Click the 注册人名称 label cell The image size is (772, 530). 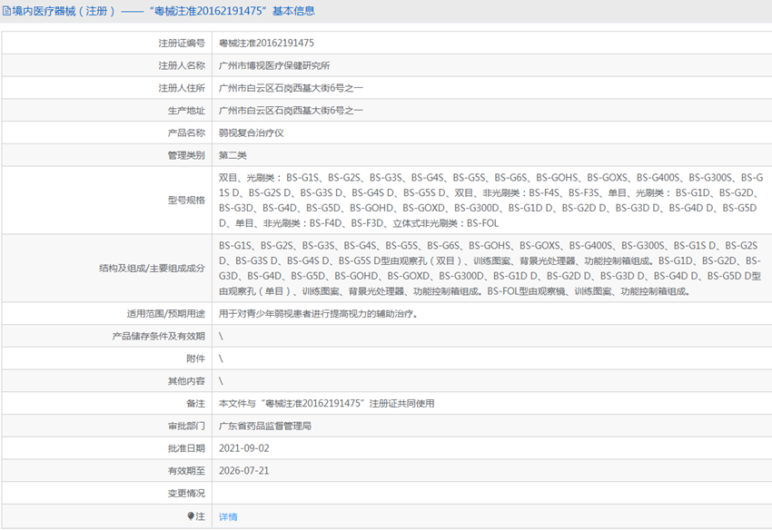(x=107, y=65)
